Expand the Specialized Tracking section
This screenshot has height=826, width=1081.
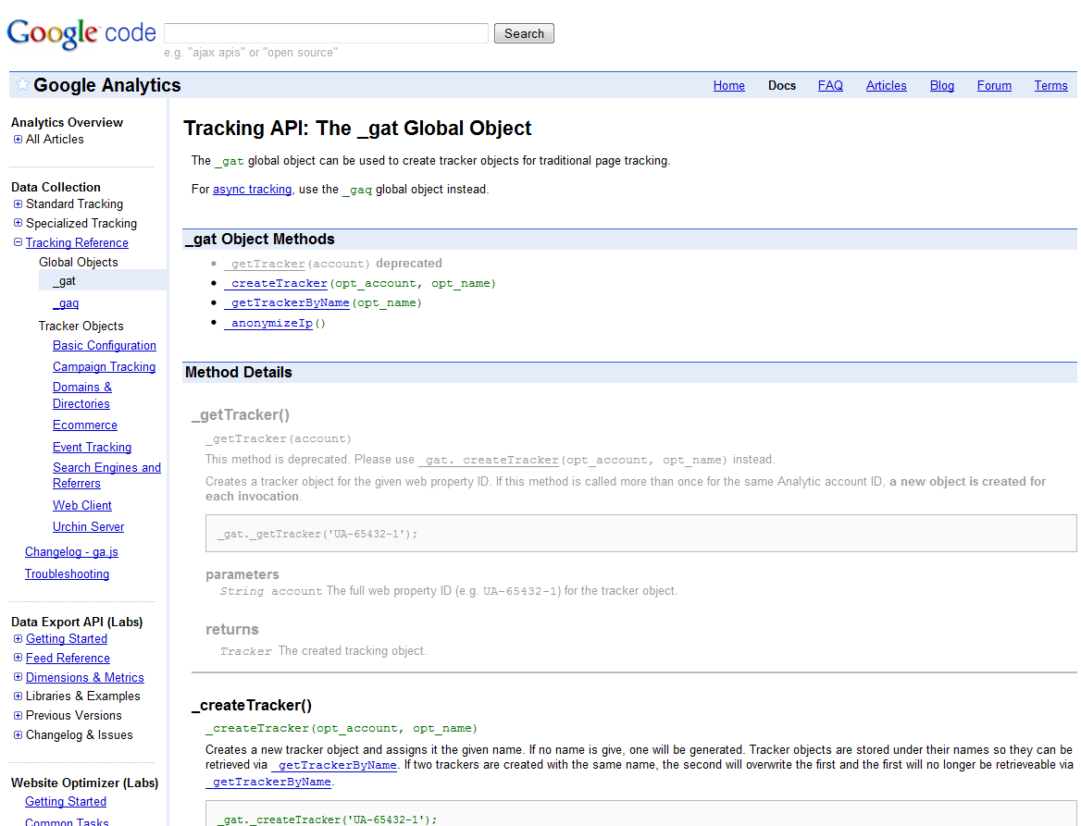tap(17, 223)
